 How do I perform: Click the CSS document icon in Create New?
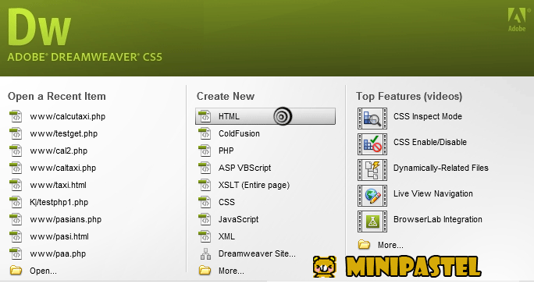click(205, 202)
